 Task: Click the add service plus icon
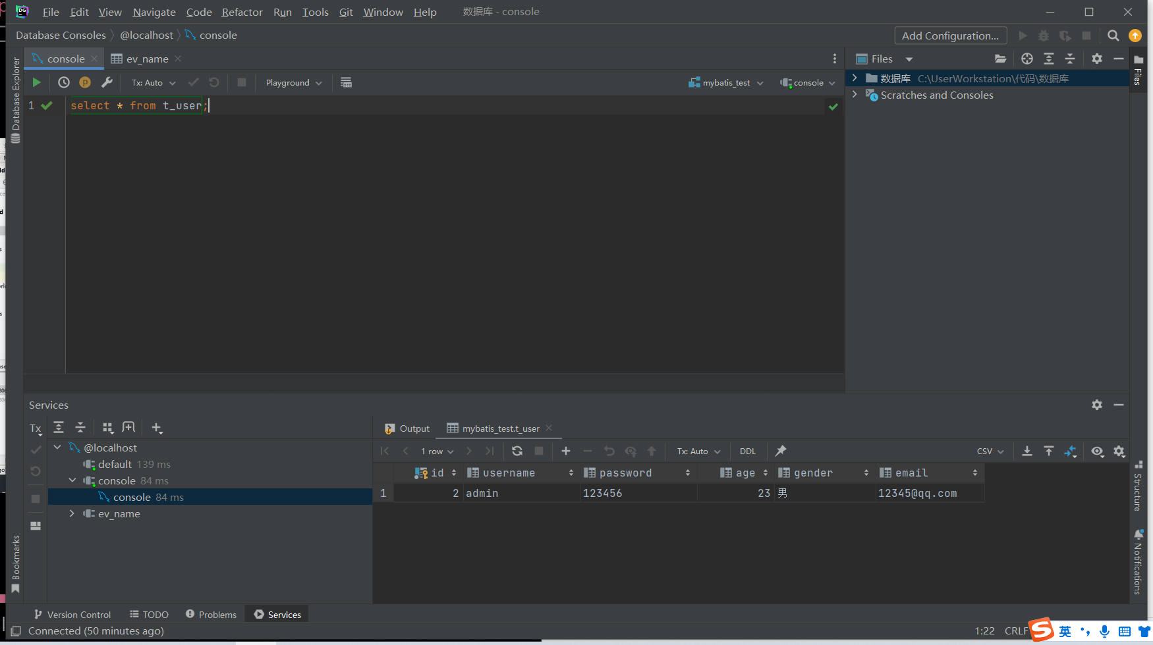point(156,428)
